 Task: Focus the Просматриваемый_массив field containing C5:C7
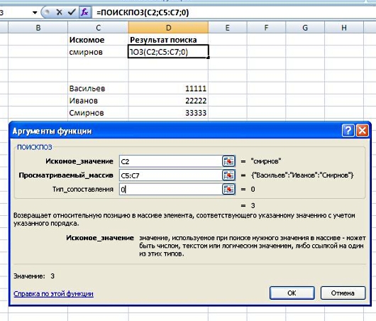171,175
